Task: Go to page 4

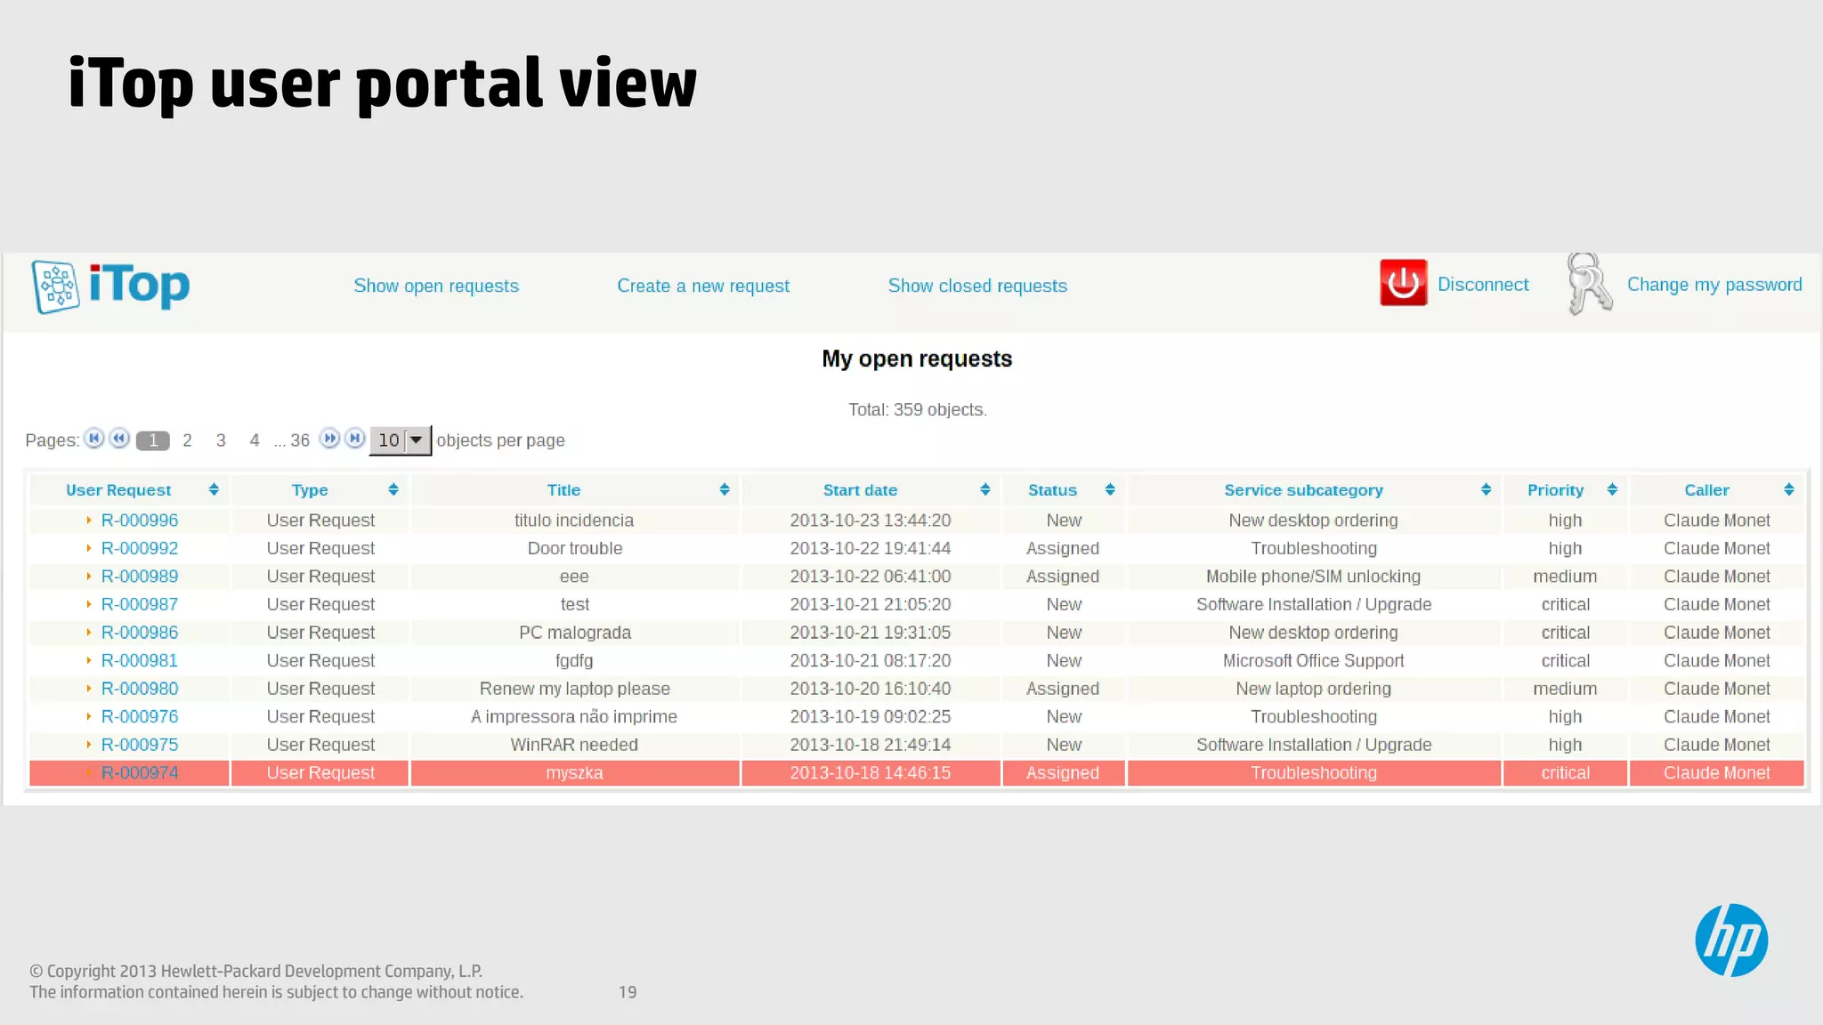Action: tap(255, 440)
